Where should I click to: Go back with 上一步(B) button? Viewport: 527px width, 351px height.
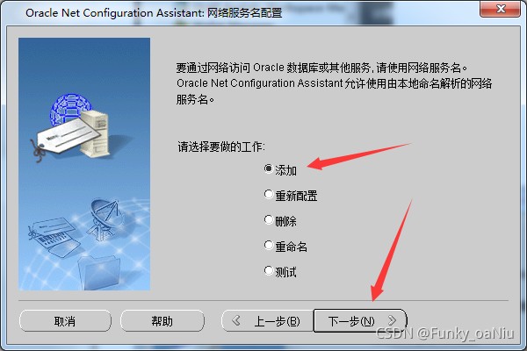click(268, 321)
